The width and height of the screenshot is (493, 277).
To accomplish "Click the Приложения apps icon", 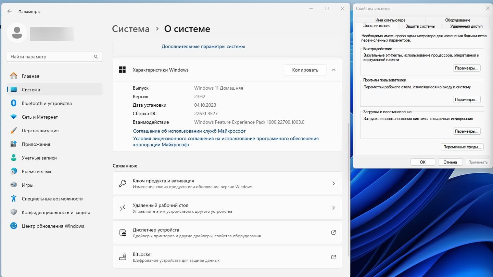I will pyautogui.click(x=14, y=144).
